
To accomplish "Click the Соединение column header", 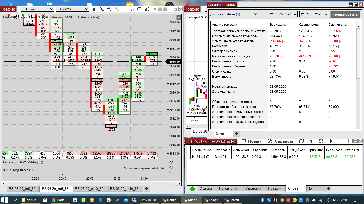I will 201,150.
